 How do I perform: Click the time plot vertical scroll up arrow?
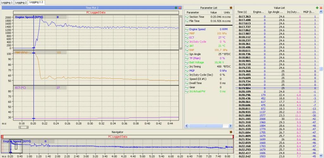coord(181,16)
